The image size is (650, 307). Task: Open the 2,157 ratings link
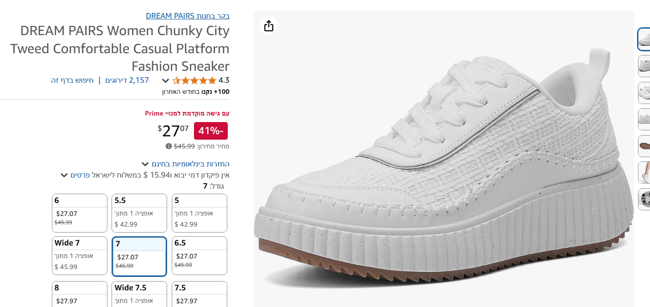pyautogui.click(x=127, y=80)
